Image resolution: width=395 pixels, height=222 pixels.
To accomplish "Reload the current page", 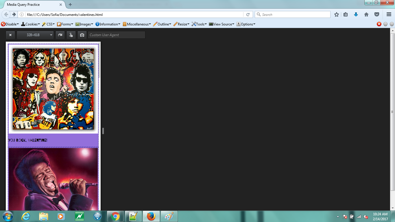I will tap(248, 14).
